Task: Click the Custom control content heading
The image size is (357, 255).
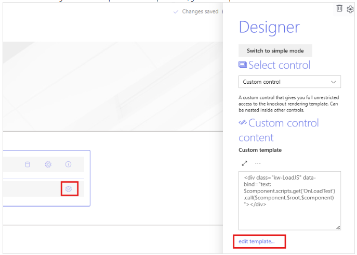Action: [x=279, y=130]
